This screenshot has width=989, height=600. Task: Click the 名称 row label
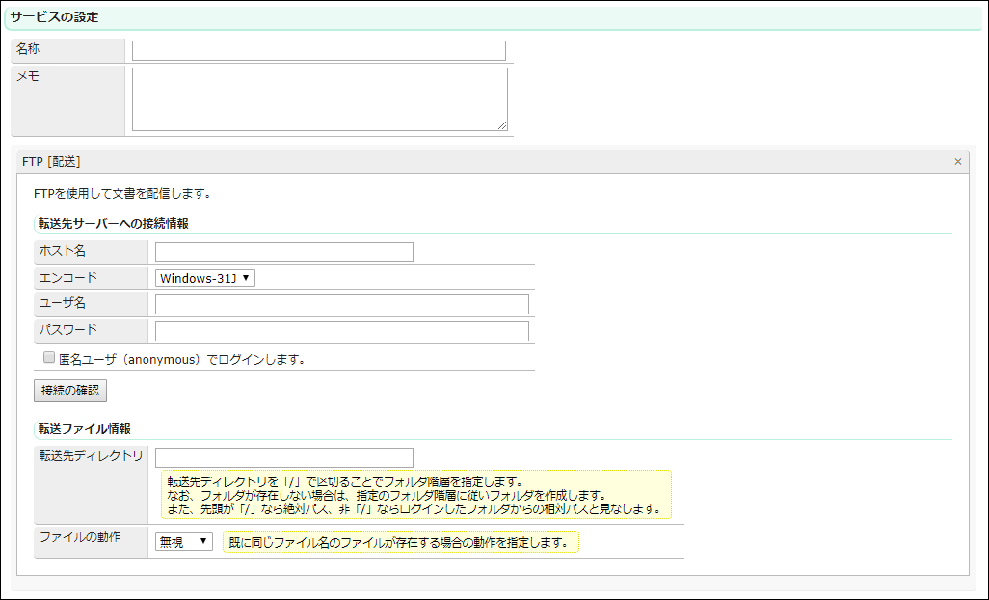pyautogui.click(x=29, y=49)
